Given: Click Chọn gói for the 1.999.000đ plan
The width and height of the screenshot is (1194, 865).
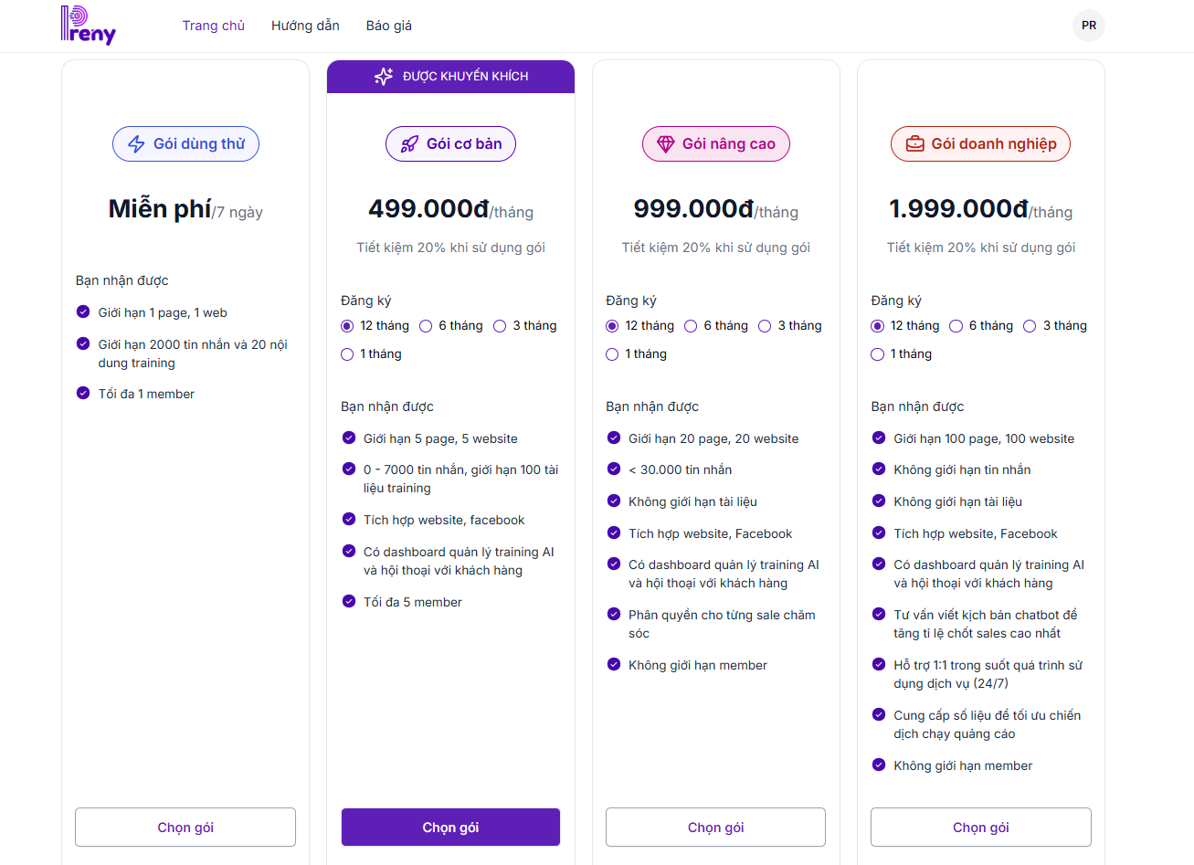Looking at the screenshot, I should pos(980,828).
